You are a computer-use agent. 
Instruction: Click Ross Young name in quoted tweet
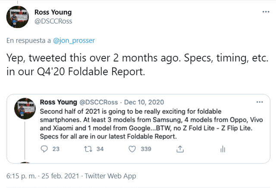pos(58,102)
